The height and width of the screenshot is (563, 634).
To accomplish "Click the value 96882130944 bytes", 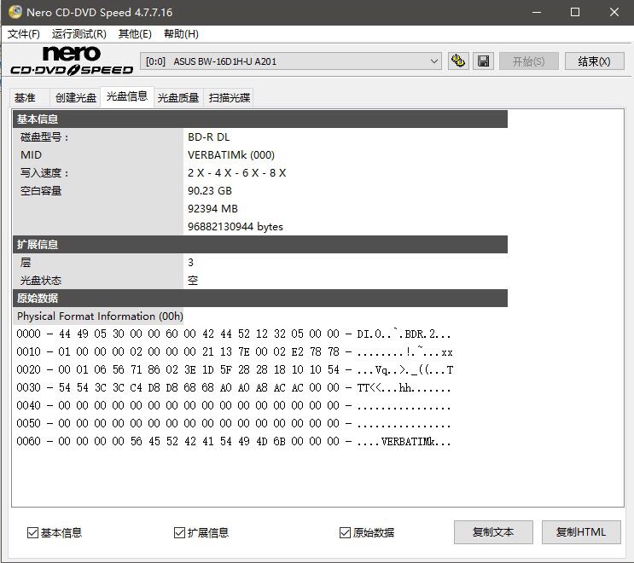I will 236,227.
